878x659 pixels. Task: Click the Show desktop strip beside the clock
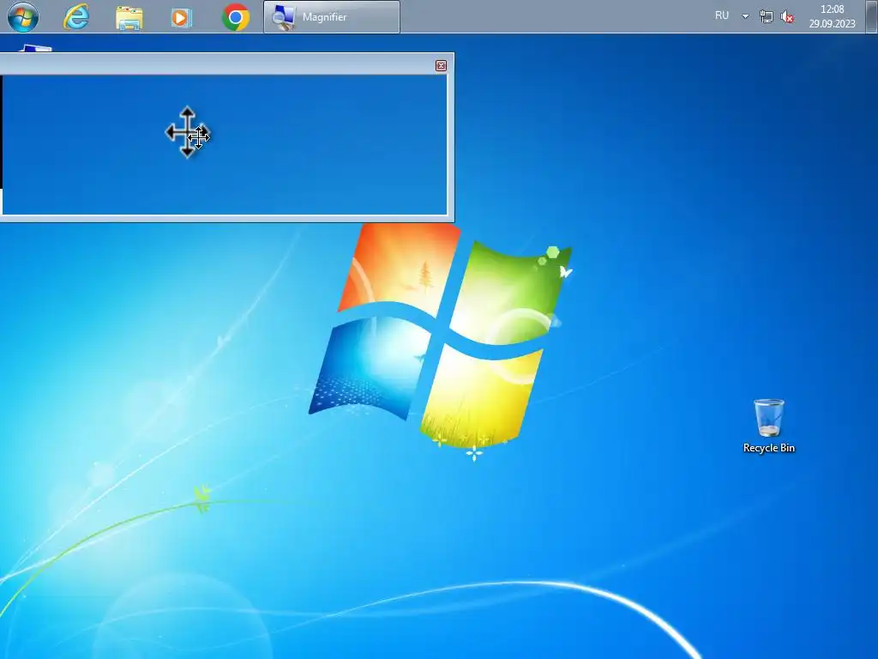coord(871,16)
